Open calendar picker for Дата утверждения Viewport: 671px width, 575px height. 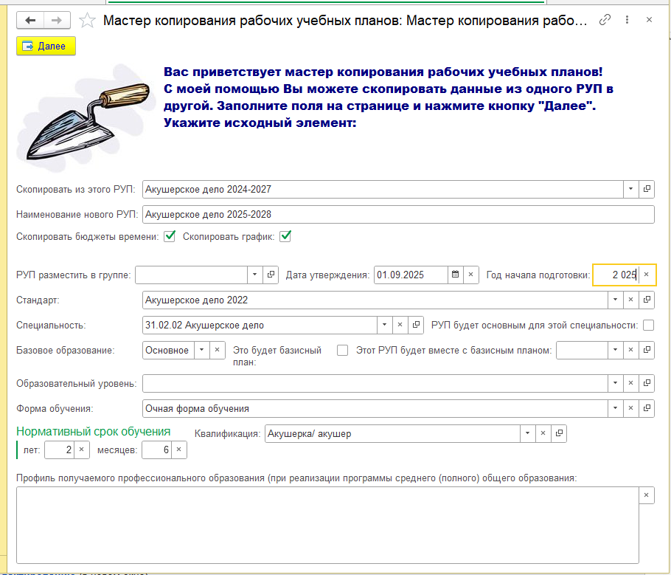(x=455, y=275)
